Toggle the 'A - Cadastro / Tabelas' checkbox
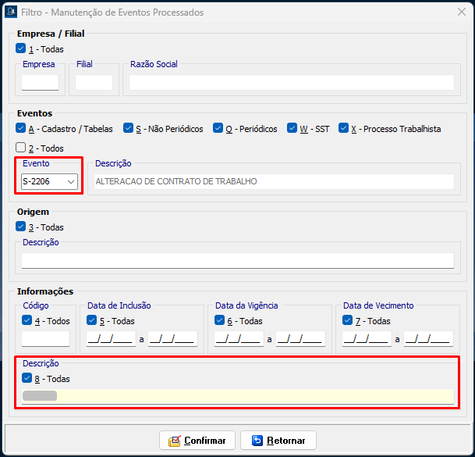 coord(21,129)
